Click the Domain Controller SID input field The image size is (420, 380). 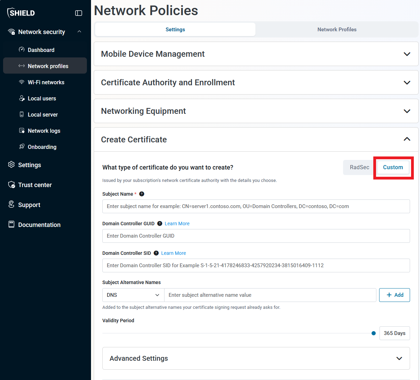pyautogui.click(x=256, y=265)
